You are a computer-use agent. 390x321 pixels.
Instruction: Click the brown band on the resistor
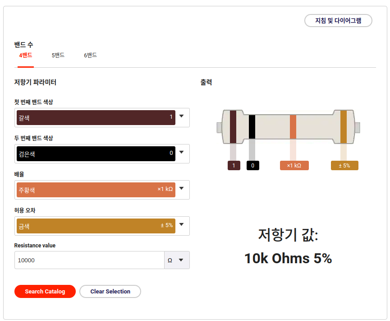click(x=233, y=127)
